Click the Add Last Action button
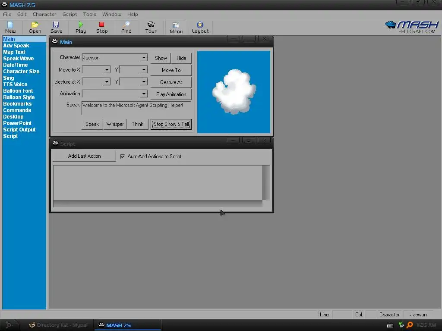Image resolution: width=442 pixels, height=331 pixels. pyautogui.click(x=84, y=156)
